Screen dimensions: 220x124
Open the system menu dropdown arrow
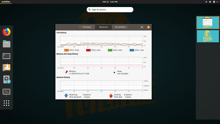pos(217,2)
